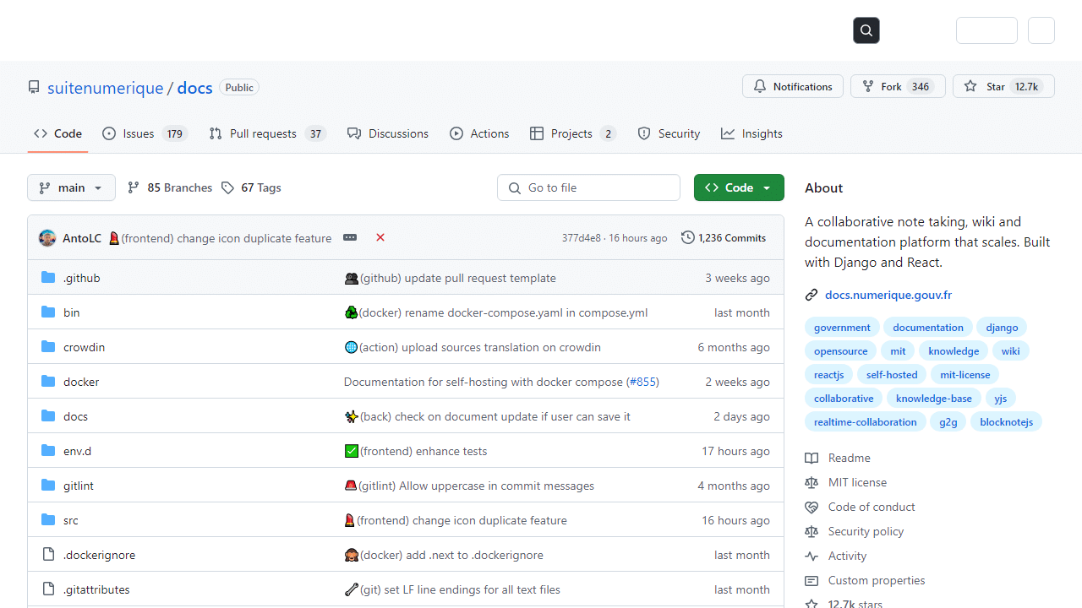Open the Actions tab
Screen dimensions: 1082x608
[479, 133]
